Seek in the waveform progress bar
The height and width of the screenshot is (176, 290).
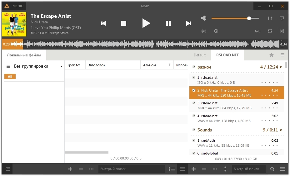[x=145, y=44]
